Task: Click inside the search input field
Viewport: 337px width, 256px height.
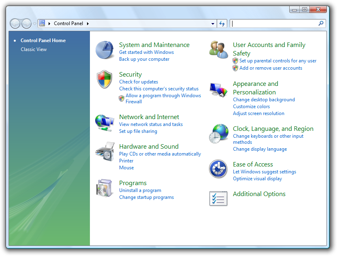Action: (x=274, y=23)
